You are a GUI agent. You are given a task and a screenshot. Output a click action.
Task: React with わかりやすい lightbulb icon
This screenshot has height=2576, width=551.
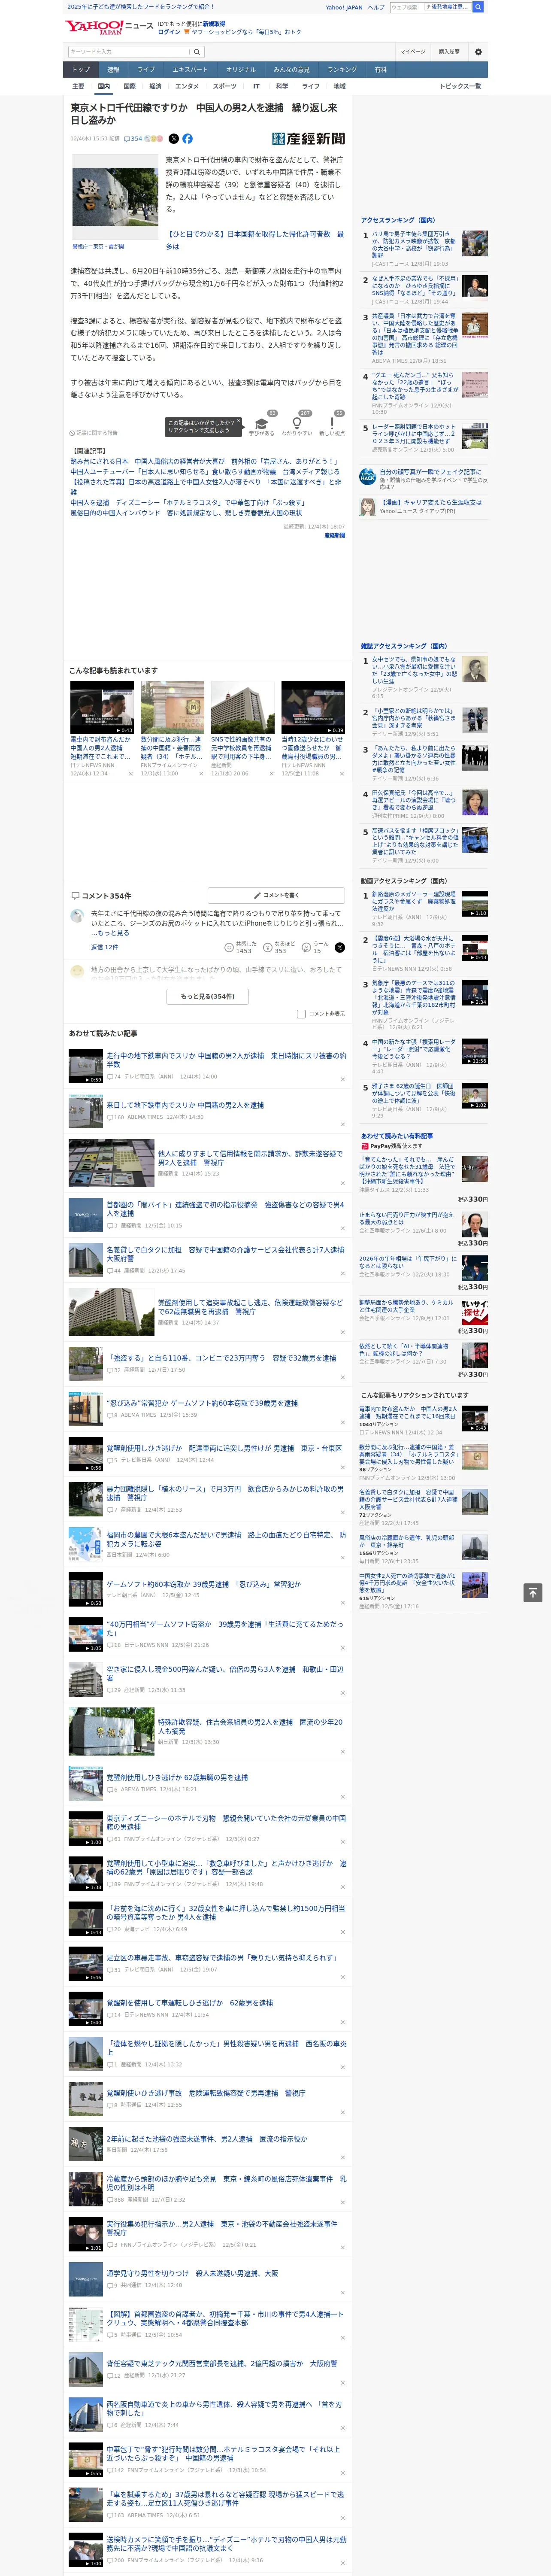(x=297, y=424)
